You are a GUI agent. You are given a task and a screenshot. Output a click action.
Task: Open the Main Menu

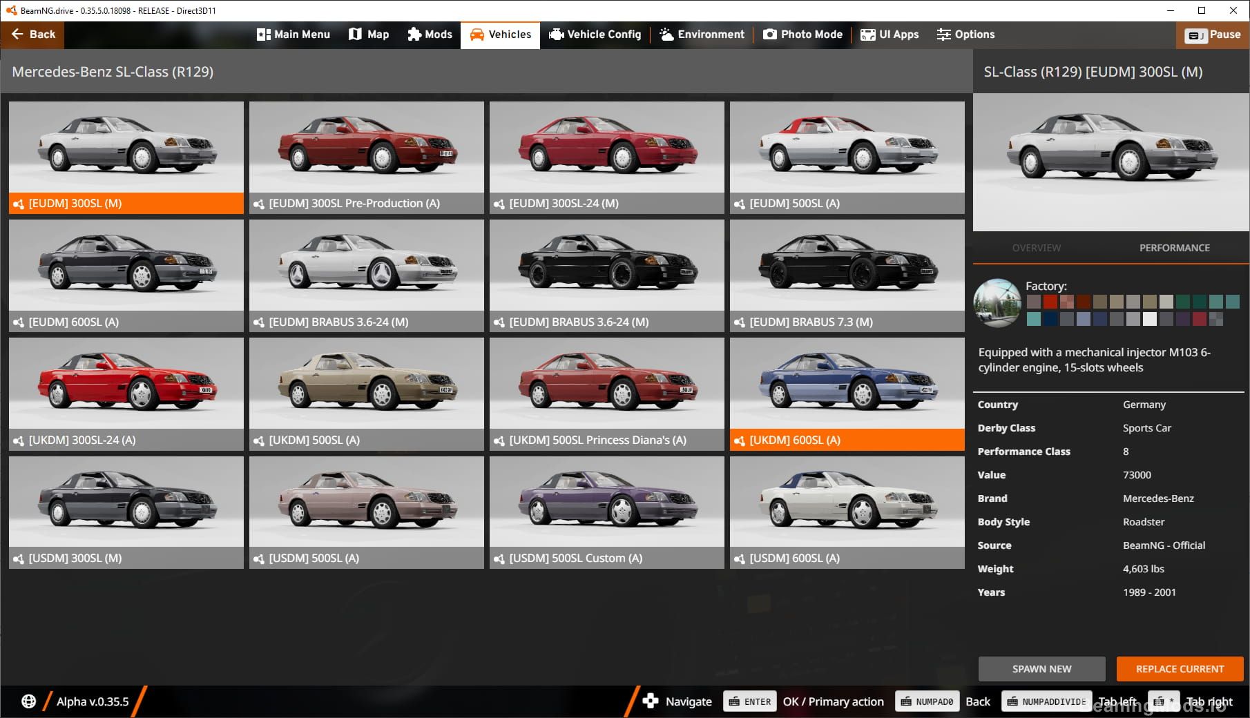pos(294,35)
